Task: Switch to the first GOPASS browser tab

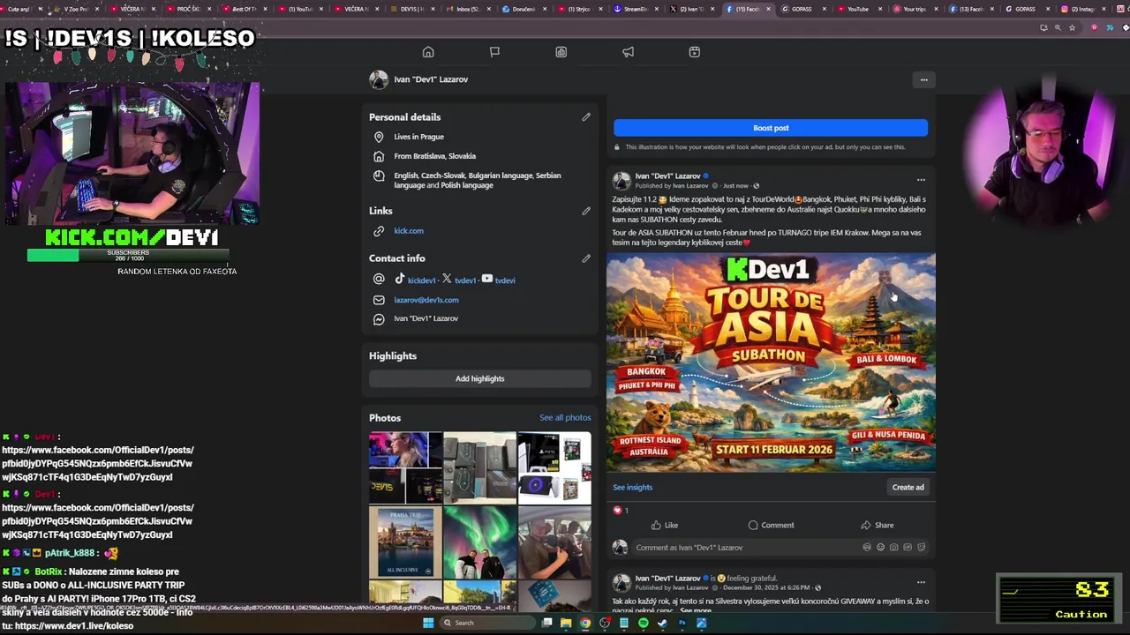Action: click(x=802, y=9)
